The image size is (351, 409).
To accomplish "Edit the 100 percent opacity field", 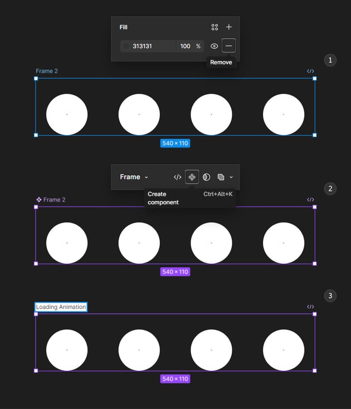I will pos(190,46).
